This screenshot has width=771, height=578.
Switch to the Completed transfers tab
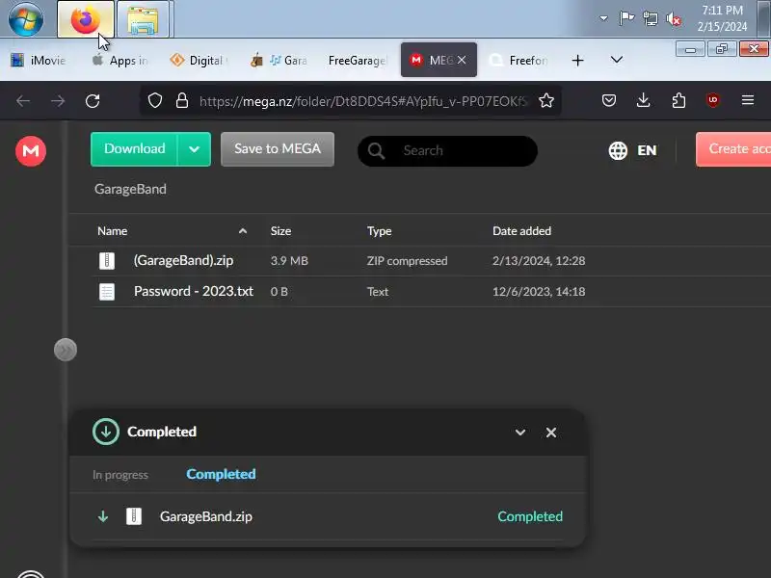(x=221, y=474)
